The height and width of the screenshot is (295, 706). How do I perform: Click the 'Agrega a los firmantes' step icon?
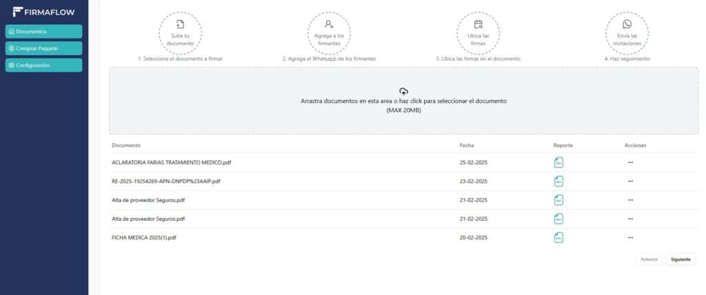(x=329, y=24)
